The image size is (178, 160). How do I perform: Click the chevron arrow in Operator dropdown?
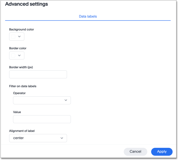tap(66, 100)
